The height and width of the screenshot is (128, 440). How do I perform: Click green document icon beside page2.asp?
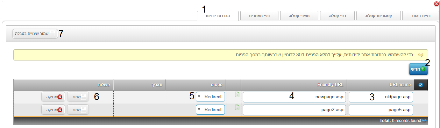click(237, 107)
